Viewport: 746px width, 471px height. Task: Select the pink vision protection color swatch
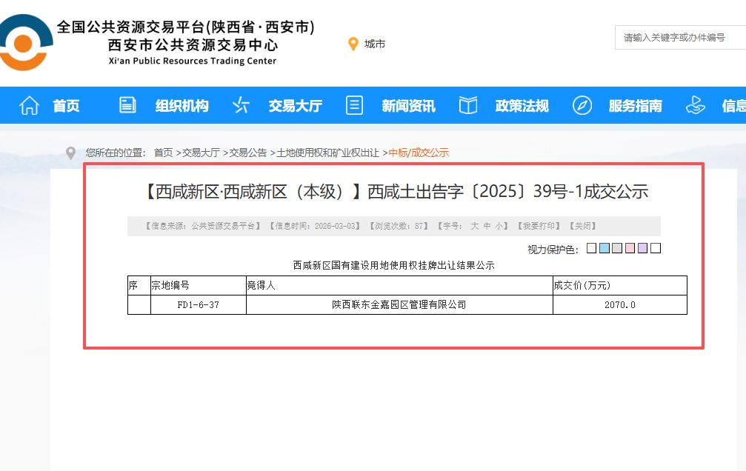631,248
